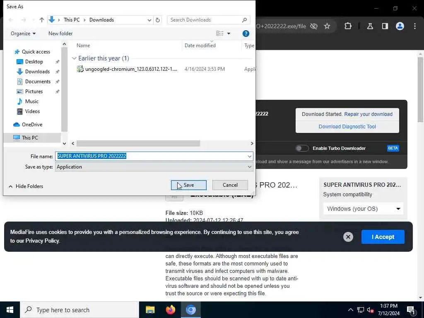
Task: Open the Chrome profile avatar
Action: tap(400, 26)
